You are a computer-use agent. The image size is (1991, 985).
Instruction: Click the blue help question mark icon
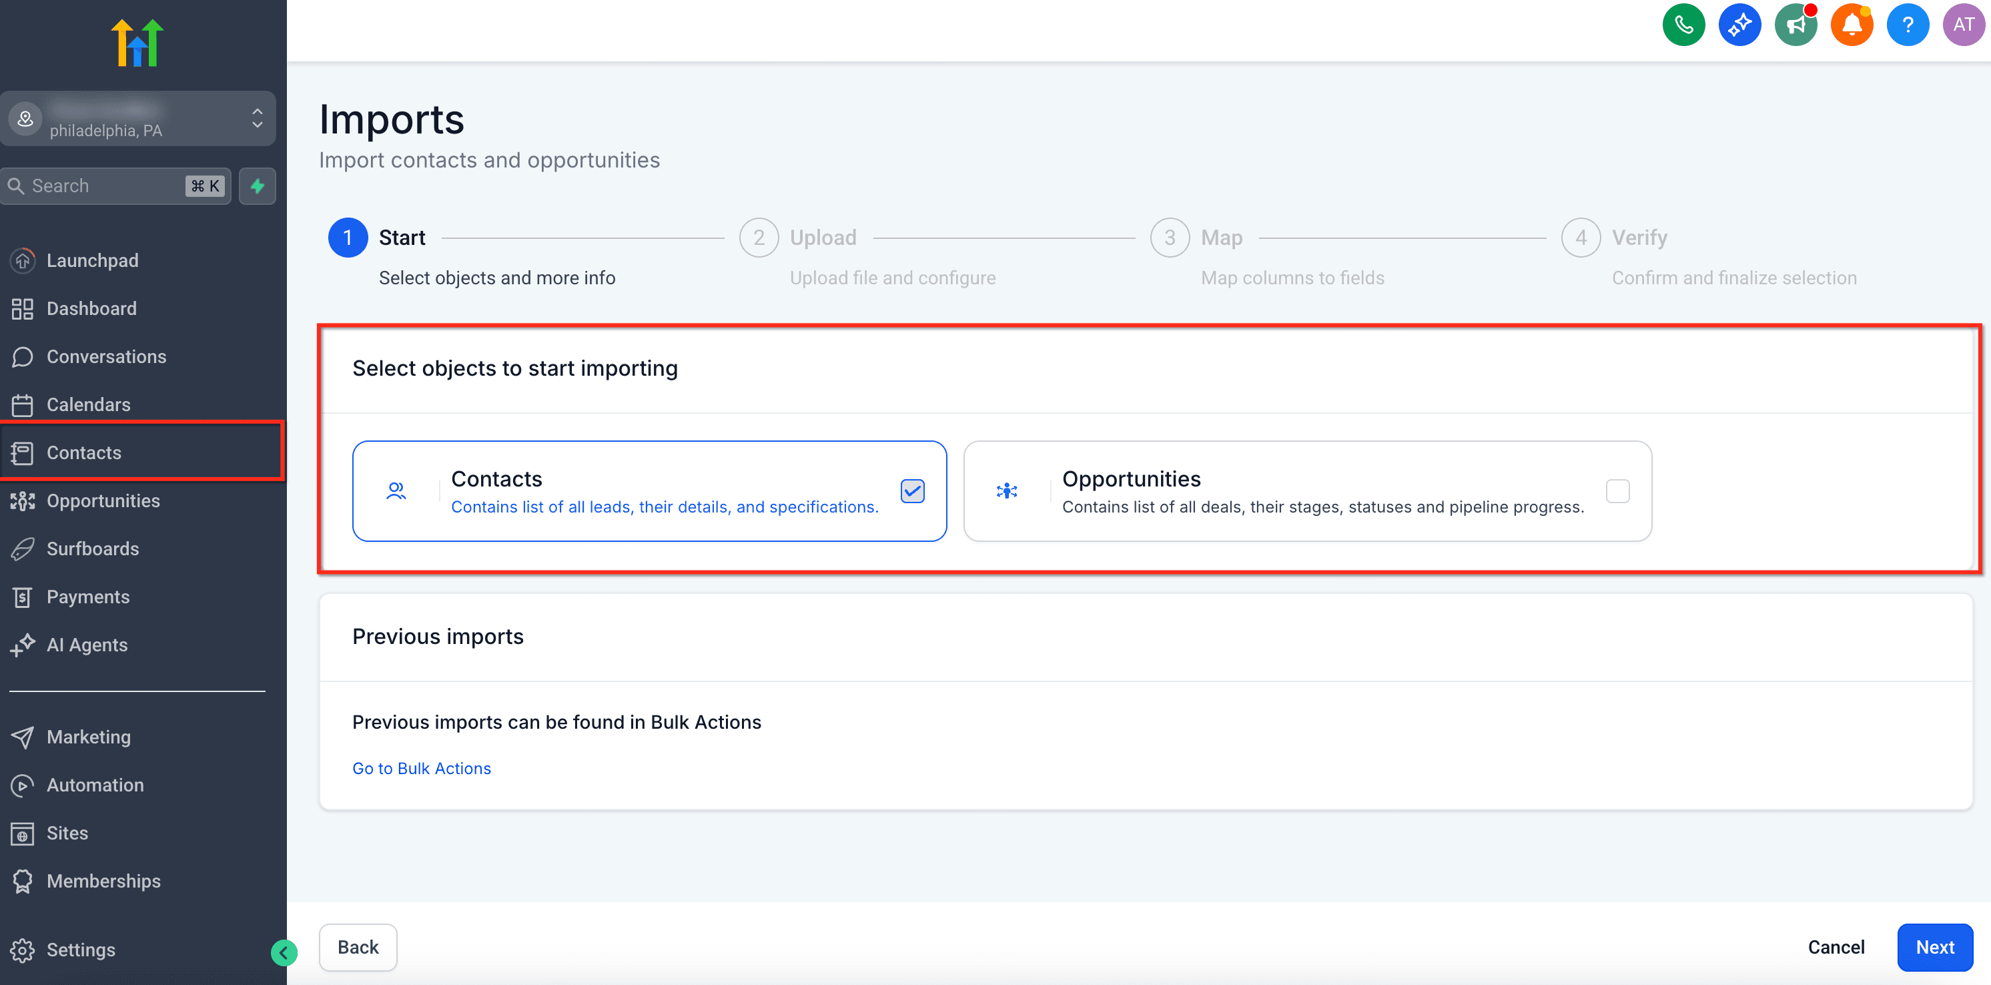click(1907, 25)
